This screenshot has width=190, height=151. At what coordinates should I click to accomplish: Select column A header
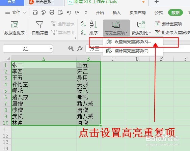click(x=44, y=59)
